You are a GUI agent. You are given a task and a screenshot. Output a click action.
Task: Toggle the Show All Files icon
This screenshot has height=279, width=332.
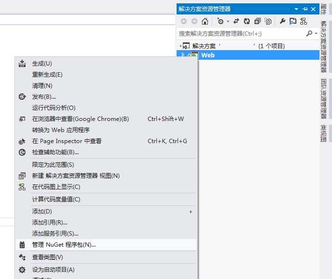[x=268, y=21]
